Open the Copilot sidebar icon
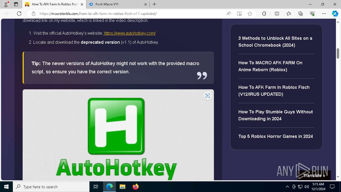The height and width of the screenshot is (192, 341). click(335, 14)
